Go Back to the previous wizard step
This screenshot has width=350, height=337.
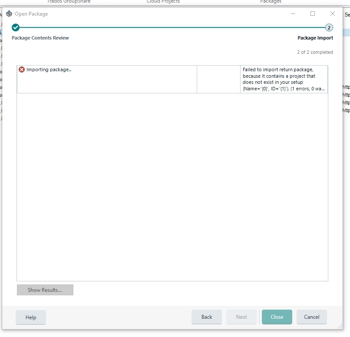(x=207, y=317)
